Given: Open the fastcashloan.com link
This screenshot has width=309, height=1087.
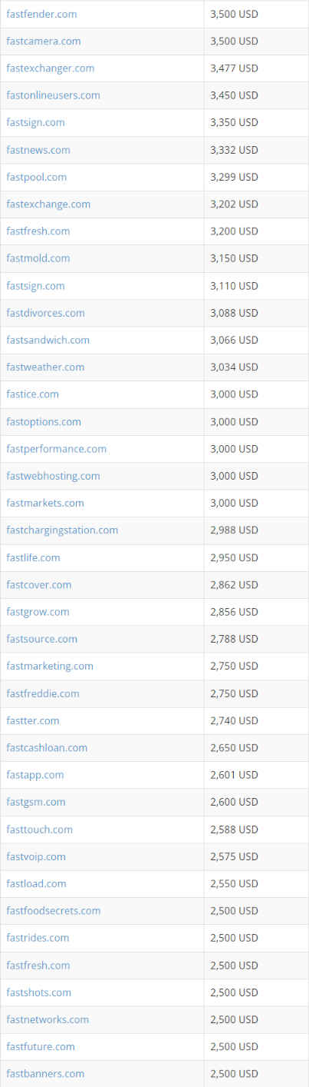Looking at the screenshot, I should (47, 747).
